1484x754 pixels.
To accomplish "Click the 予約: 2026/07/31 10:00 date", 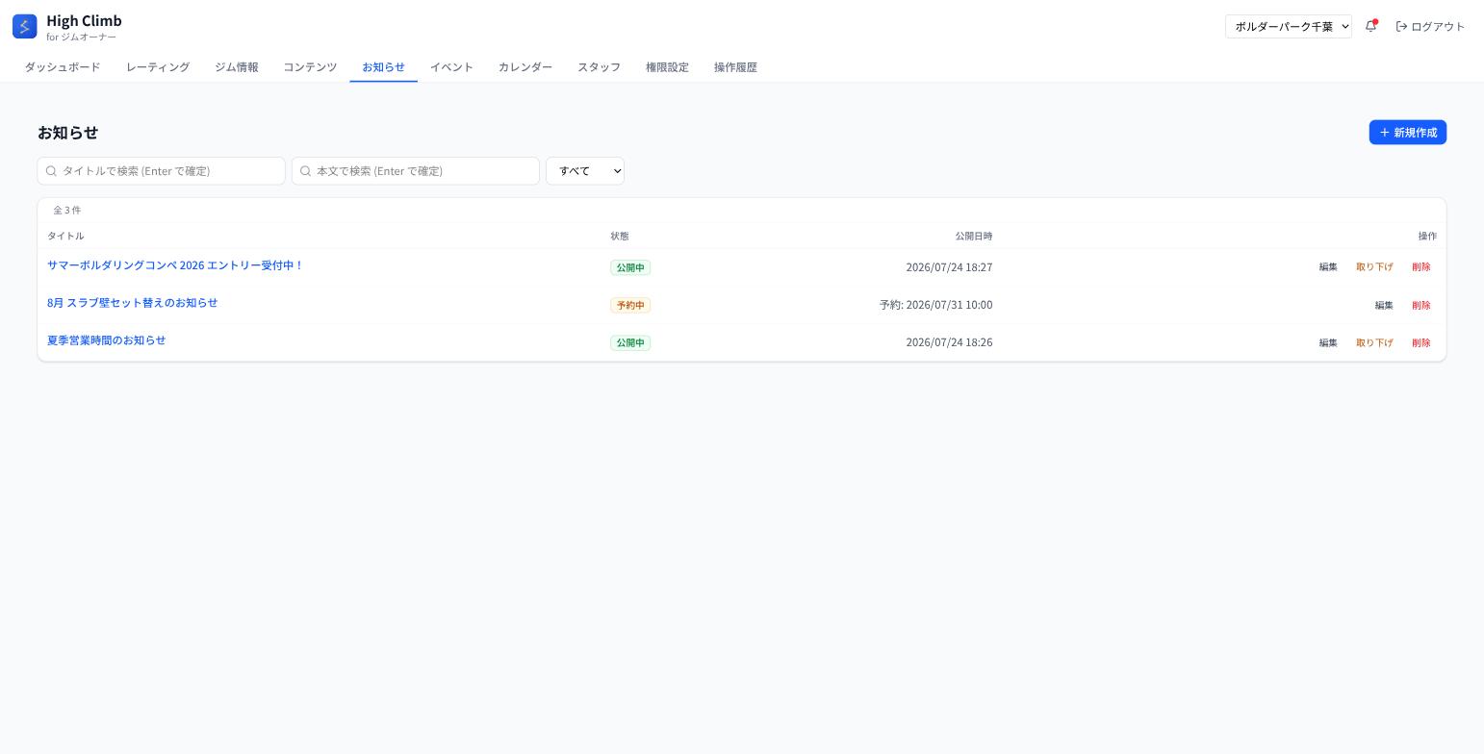I will click(x=935, y=305).
